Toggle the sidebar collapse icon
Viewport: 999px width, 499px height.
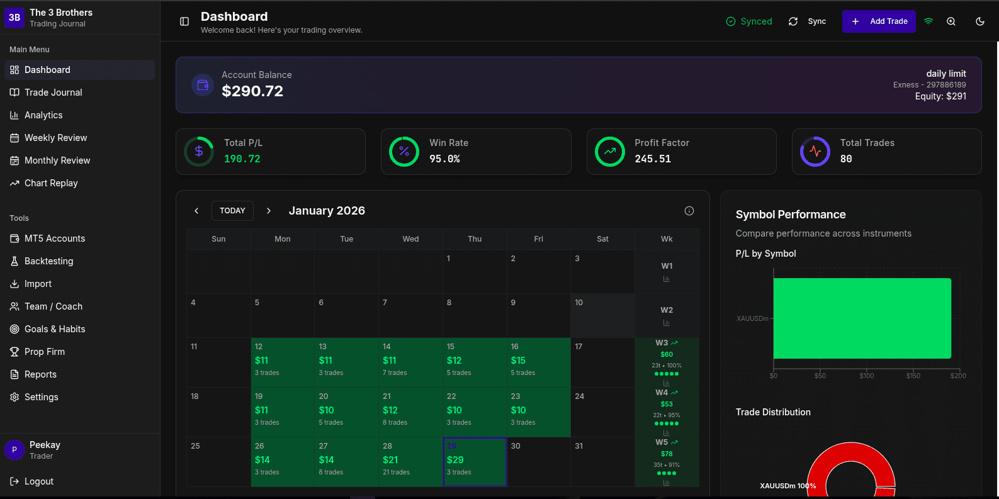coord(184,21)
